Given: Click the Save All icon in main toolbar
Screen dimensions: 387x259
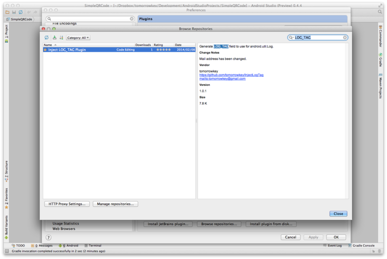Looking at the screenshot, I should point(14,12).
